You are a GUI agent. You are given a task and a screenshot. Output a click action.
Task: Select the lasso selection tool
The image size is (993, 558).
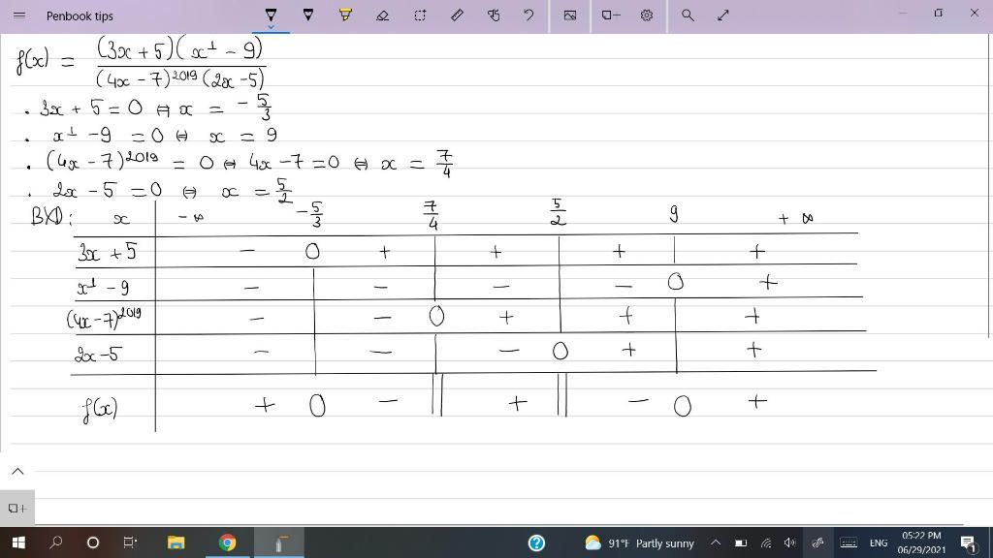pyautogui.click(x=420, y=15)
